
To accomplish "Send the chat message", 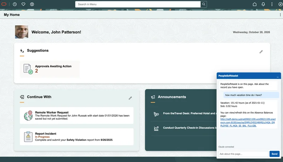I will tap(275, 154).
